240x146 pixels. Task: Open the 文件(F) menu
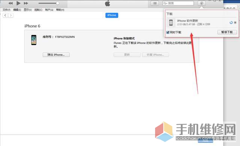tap(6, 10)
